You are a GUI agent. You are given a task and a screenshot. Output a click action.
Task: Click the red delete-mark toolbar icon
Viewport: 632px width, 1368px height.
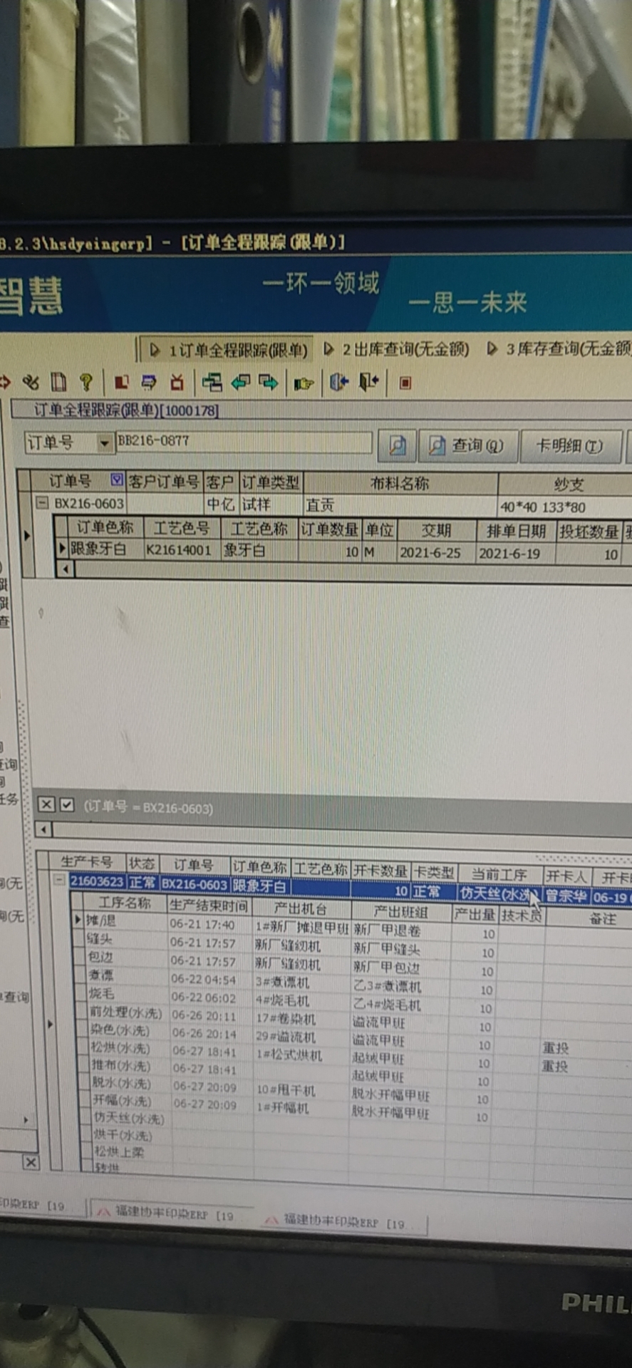[177, 383]
